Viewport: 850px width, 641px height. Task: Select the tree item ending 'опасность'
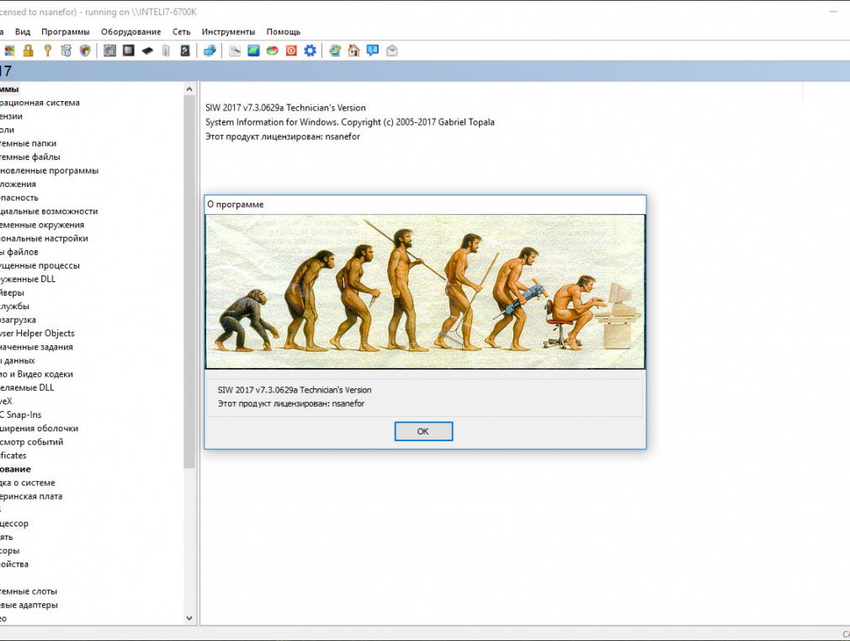click(x=19, y=198)
